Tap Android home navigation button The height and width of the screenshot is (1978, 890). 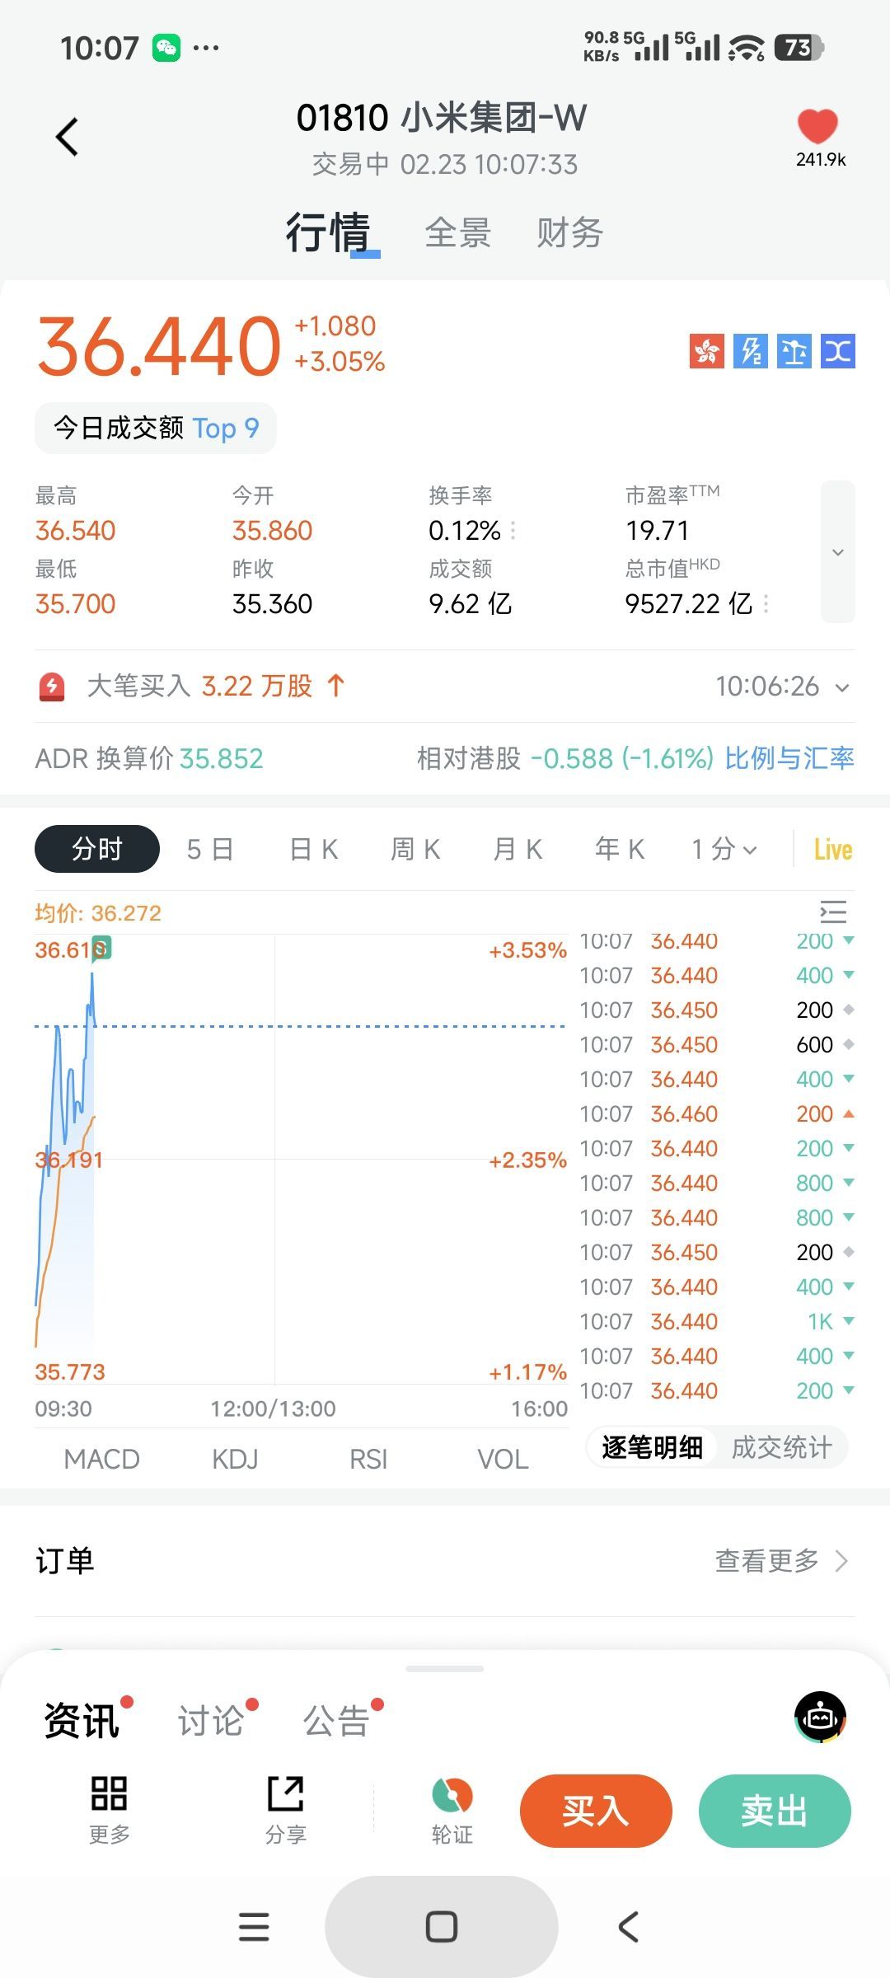tap(442, 1927)
